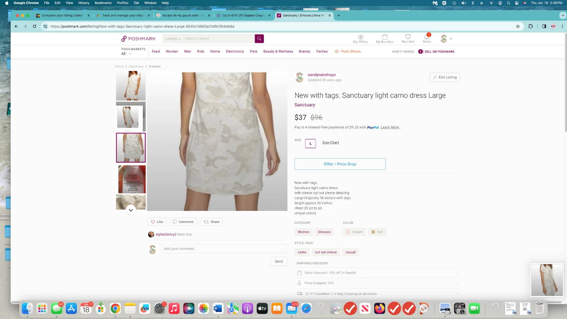Open the Parties menu

click(322, 51)
